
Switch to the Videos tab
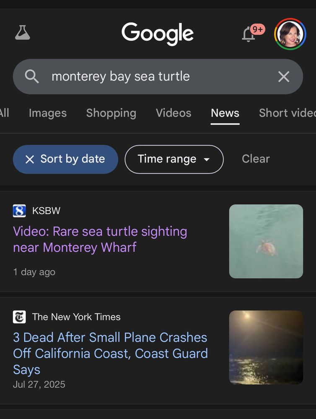[174, 113]
